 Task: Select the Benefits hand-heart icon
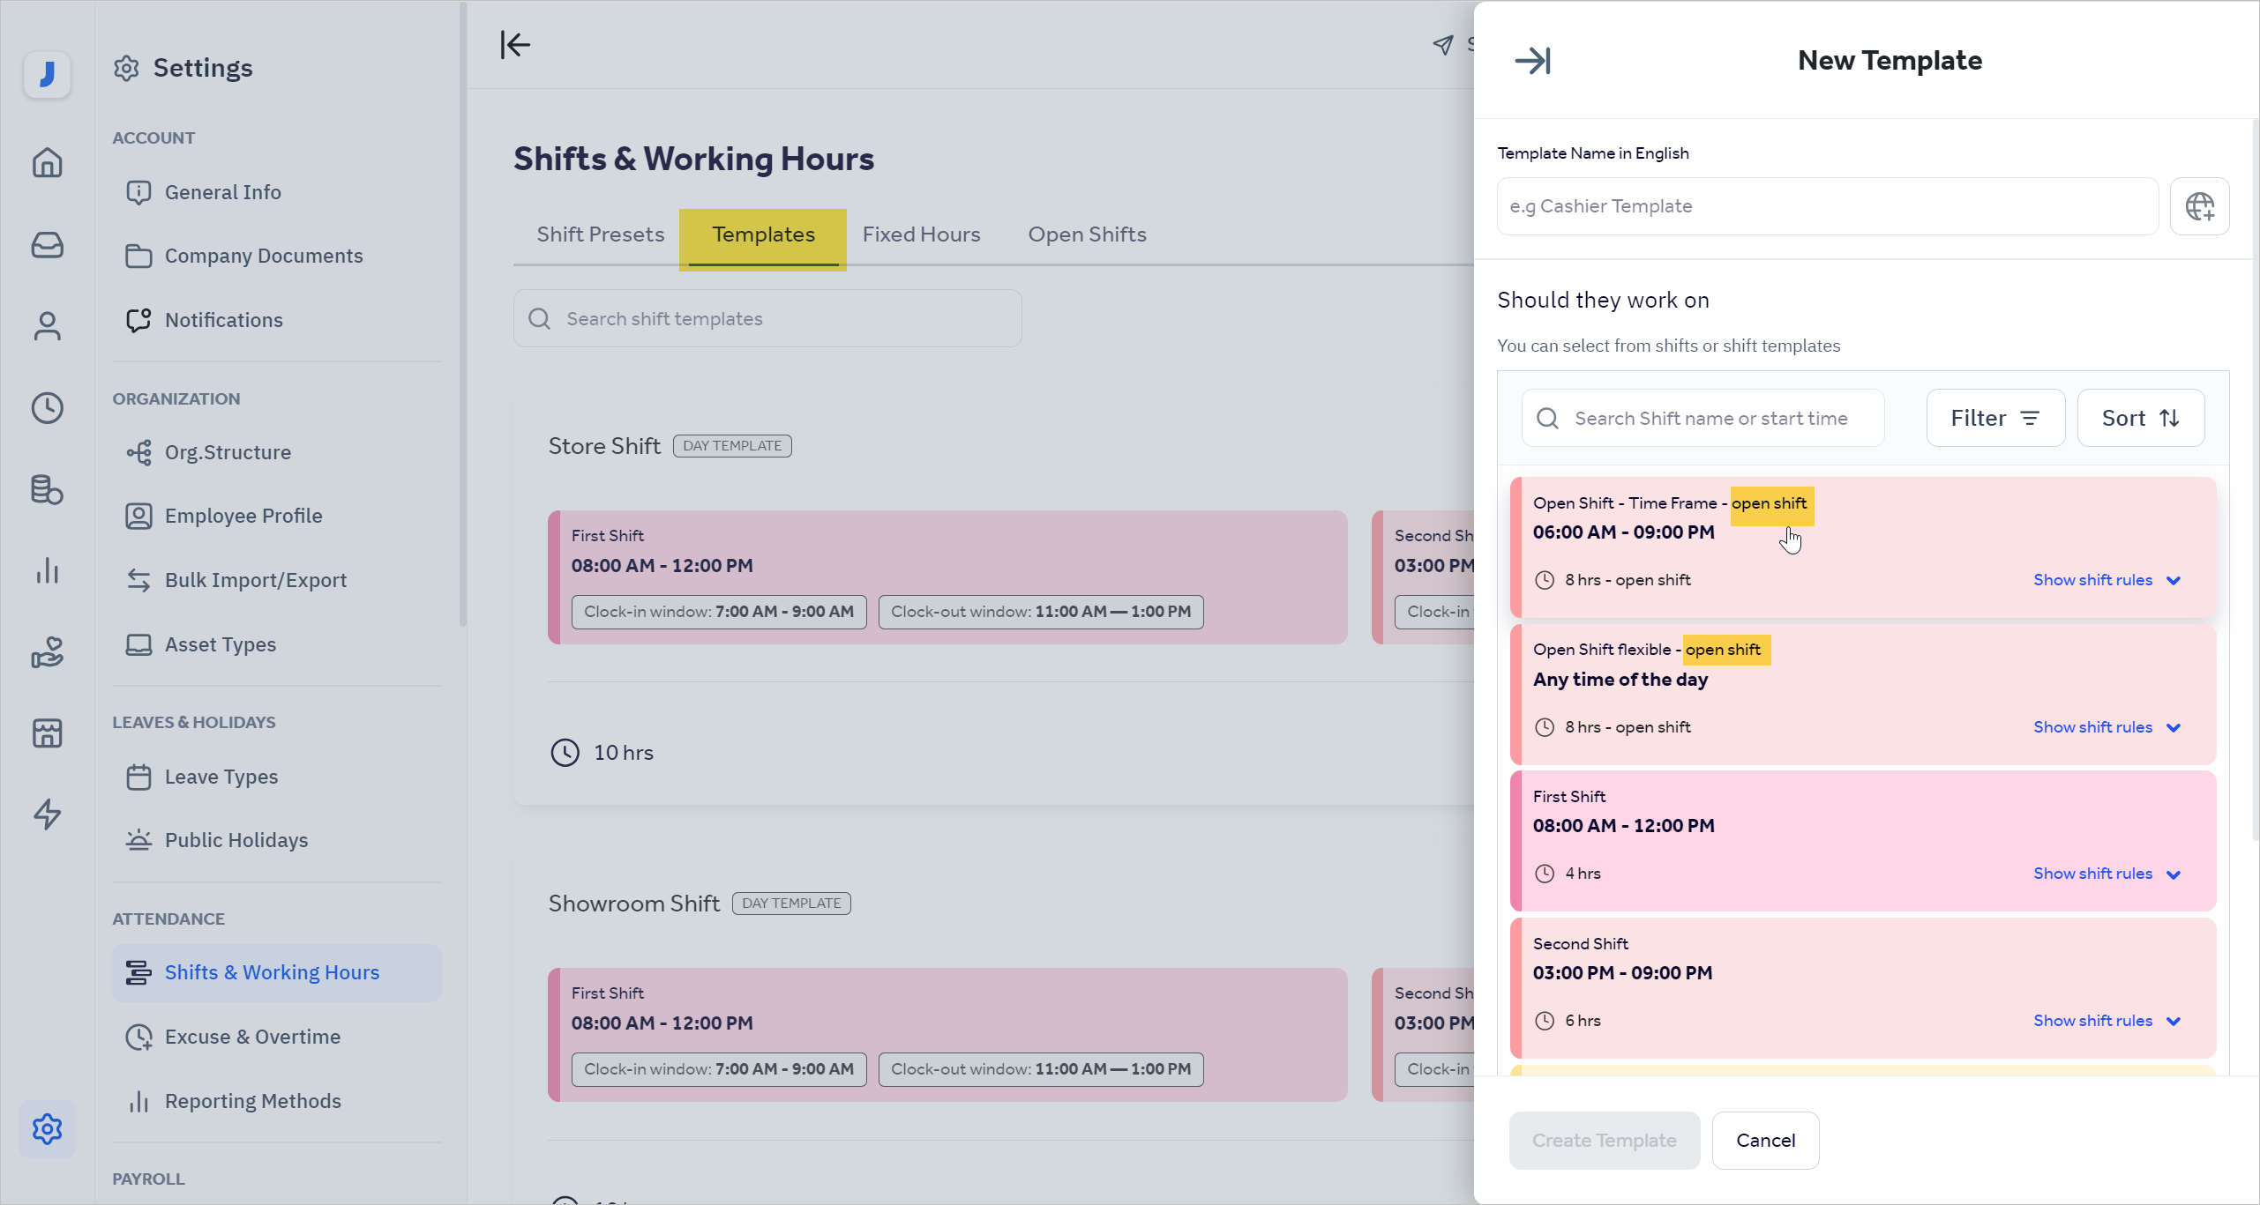click(x=47, y=652)
